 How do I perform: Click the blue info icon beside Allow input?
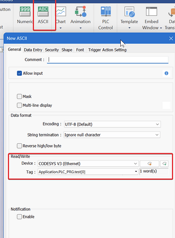click(166, 73)
